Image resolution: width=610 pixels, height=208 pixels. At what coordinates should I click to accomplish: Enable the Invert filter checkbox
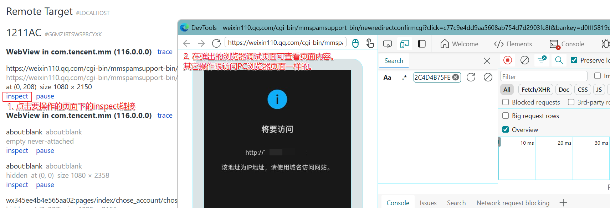click(x=598, y=76)
